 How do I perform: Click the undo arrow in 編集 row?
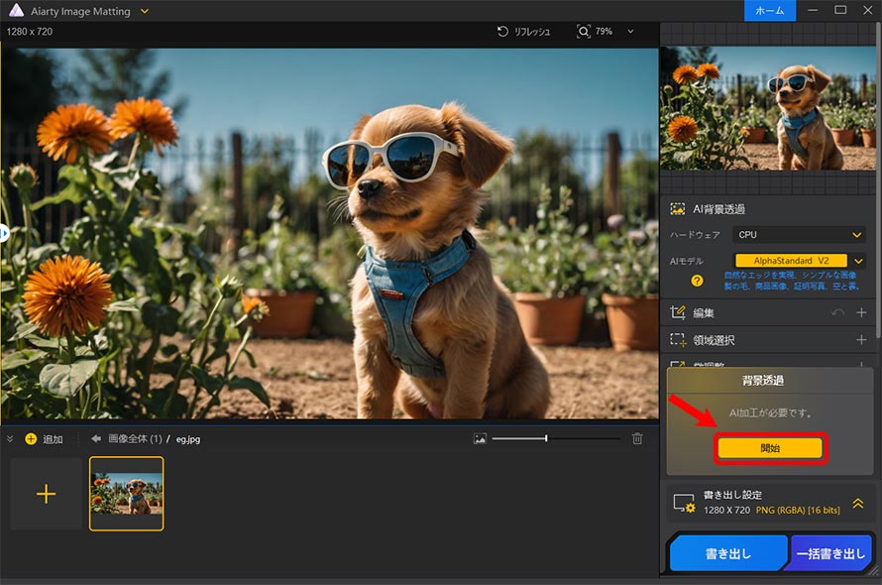[x=837, y=313]
